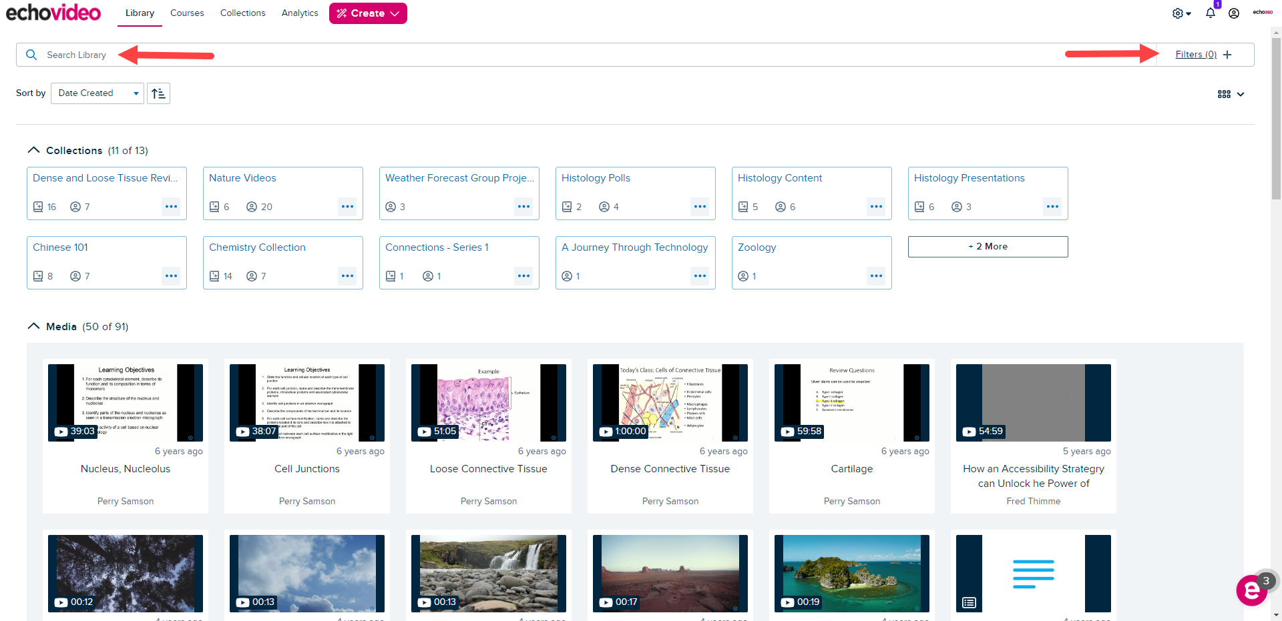
Task: Open options menu for Zoology collection
Action: [876, 275]
